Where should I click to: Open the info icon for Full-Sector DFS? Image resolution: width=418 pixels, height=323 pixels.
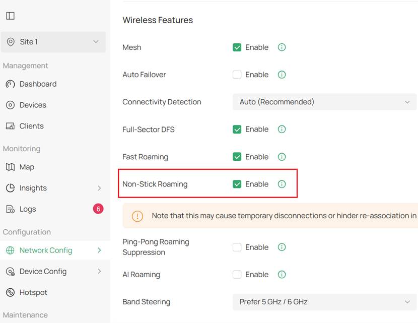point(282,129)
